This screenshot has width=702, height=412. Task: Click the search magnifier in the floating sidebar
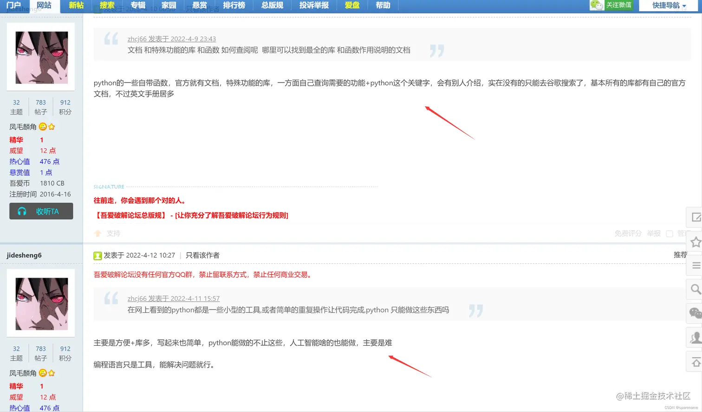point(695,289)
